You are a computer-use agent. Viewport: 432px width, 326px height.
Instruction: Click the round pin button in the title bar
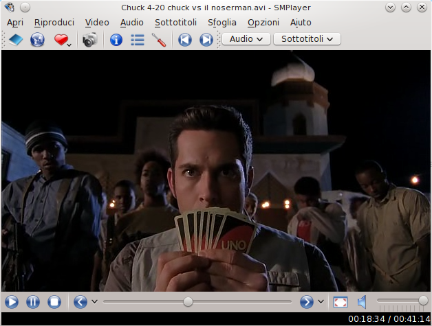25,8
